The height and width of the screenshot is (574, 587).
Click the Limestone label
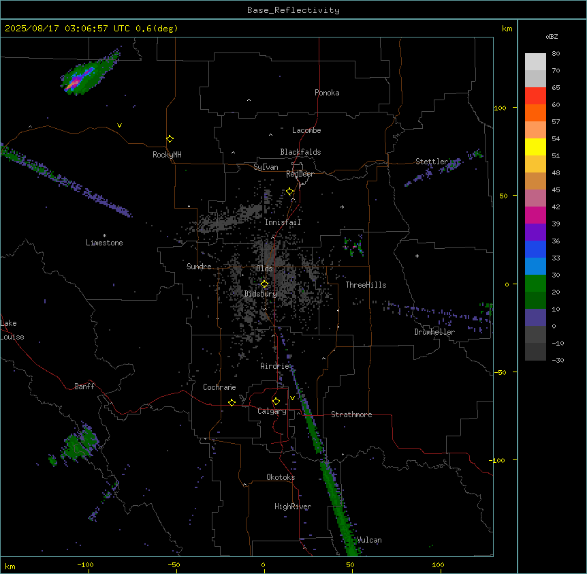104,243
